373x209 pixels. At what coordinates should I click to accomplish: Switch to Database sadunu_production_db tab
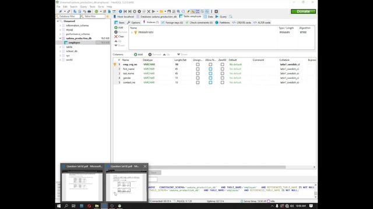[x=157, y=17]
